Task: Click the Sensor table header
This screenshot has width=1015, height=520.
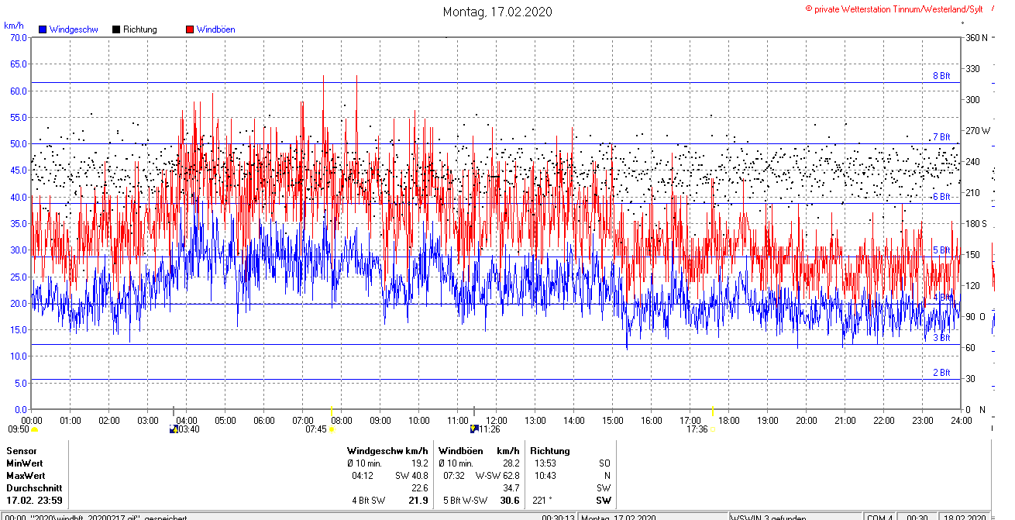Action: [22, 451]
